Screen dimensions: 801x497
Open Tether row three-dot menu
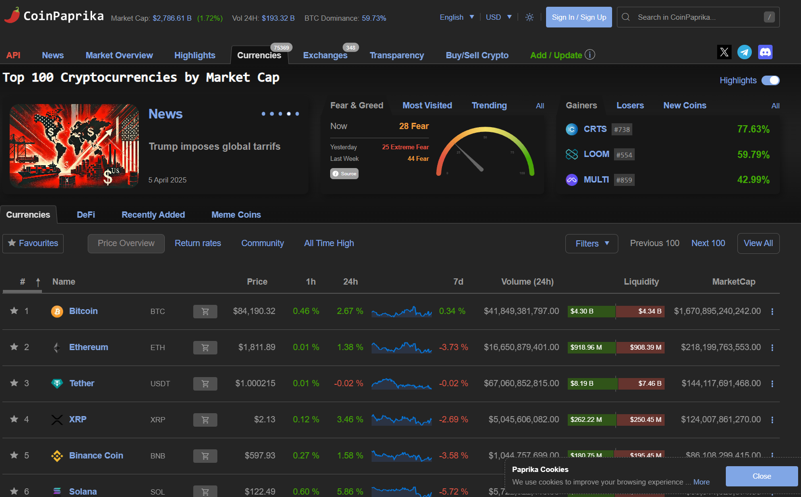click(x=772, y=384)
